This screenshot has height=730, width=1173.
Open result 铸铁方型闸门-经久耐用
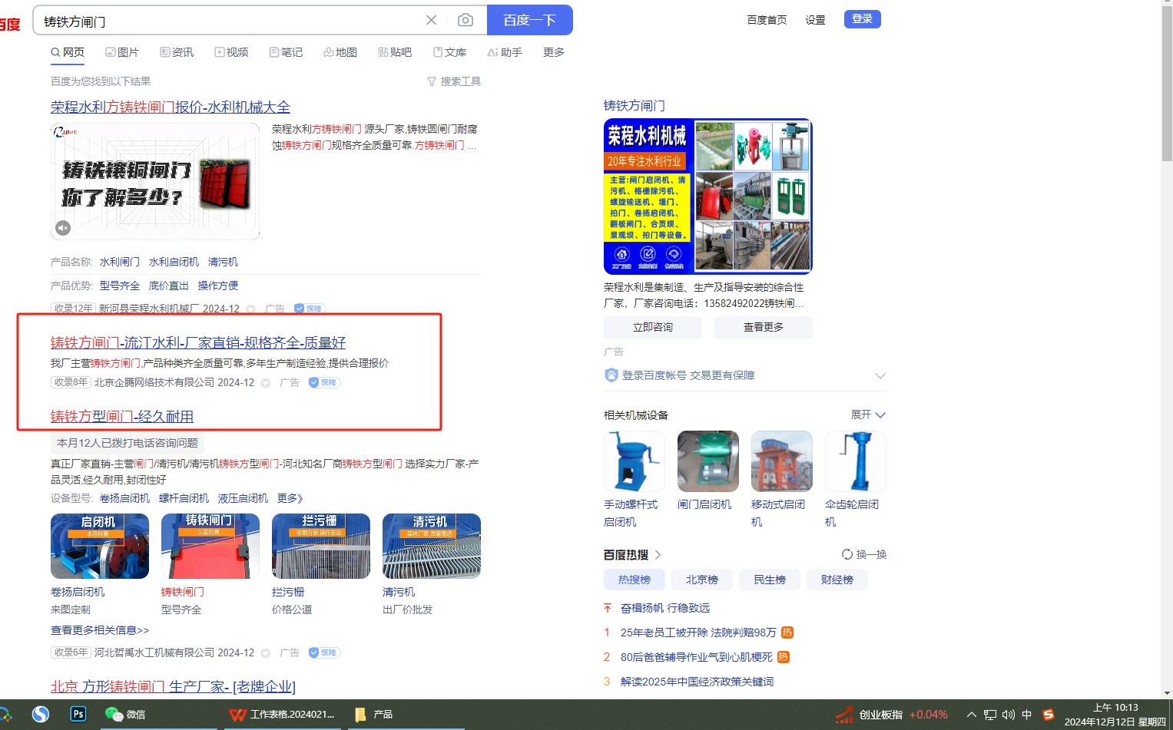pos(122,416)
